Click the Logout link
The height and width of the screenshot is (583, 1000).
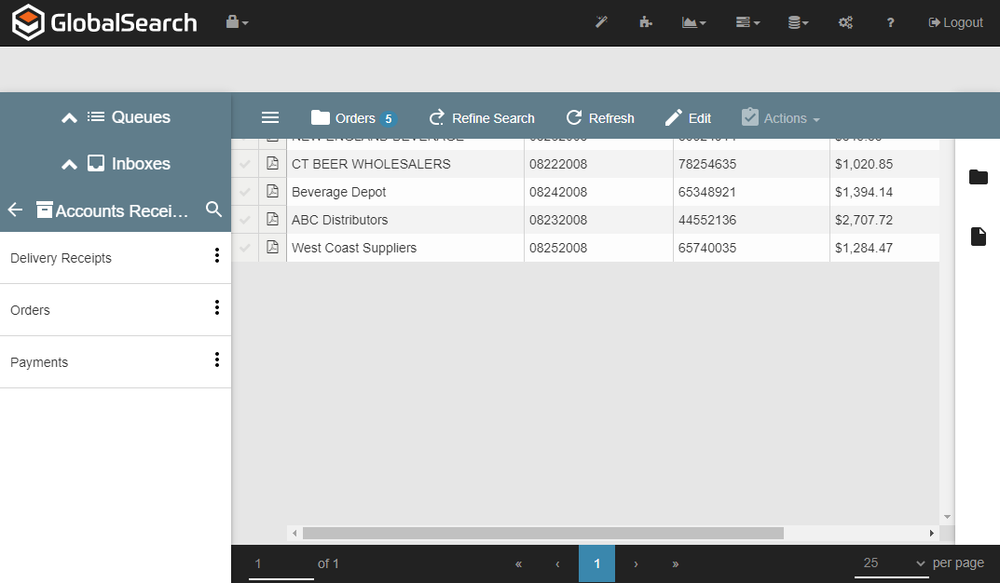pos(955,22)
